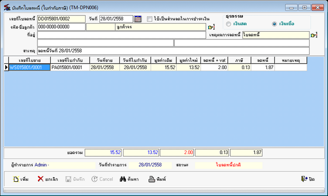The image size is (328, 196).
Task: Click total box showing 0.13
Action: click(212, 153)
